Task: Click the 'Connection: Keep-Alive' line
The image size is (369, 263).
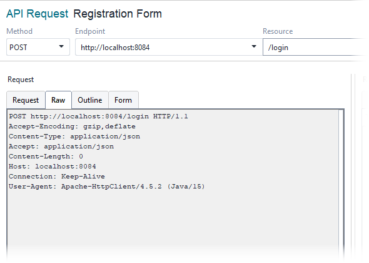Action: 57,177
